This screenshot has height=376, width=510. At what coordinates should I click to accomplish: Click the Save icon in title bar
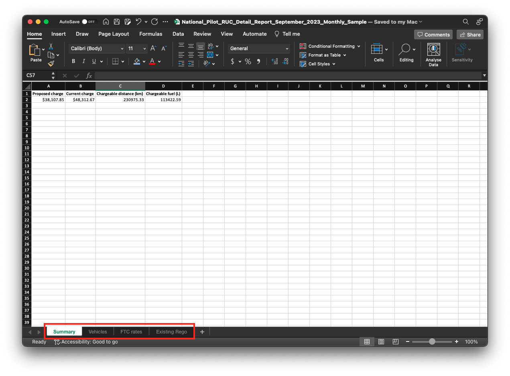click(117, 22)
